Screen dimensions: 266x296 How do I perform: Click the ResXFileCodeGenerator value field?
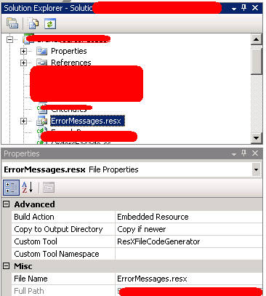[x=189, y=241]
